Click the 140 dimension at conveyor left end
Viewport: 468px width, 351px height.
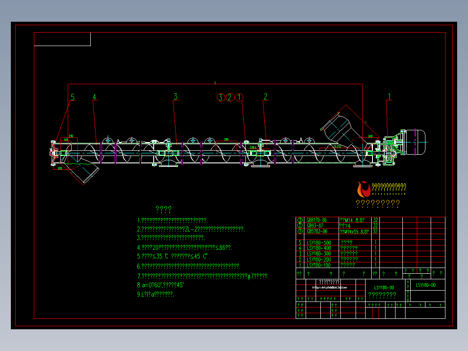pyautogui.click(x=66, y=140)
